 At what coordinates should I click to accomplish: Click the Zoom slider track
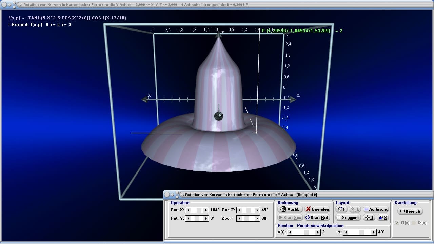248,218
